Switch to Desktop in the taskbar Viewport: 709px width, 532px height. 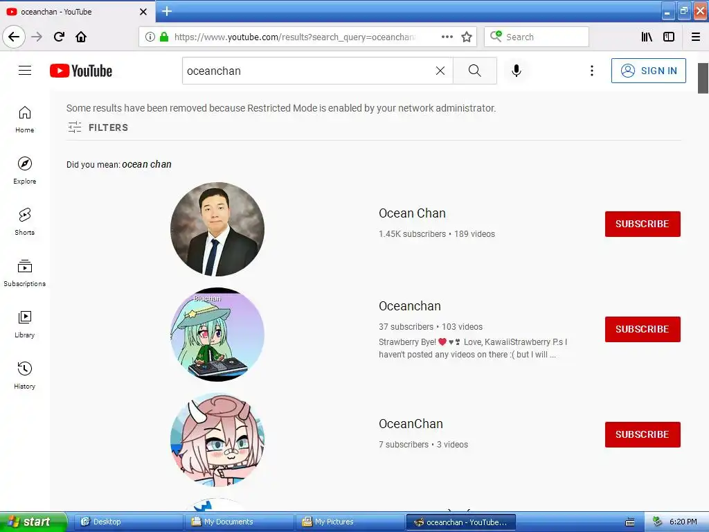click(128, 522)
